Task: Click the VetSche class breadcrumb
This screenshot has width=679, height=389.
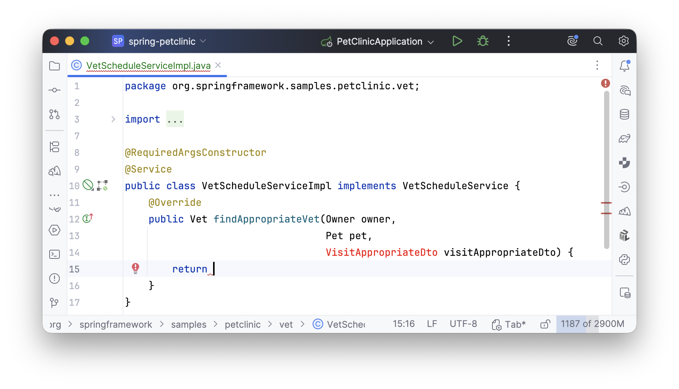Action: tap(339, 324)
